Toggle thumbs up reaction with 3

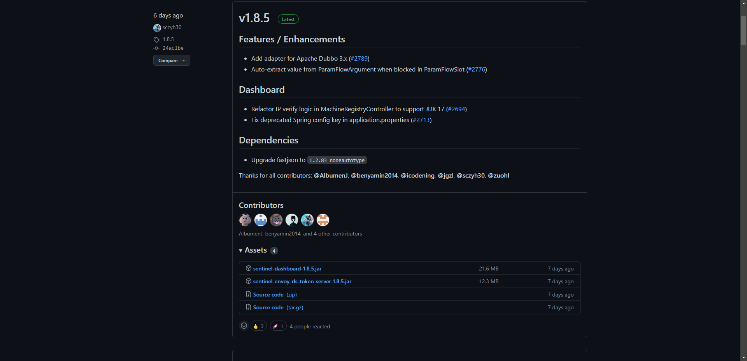(x=259, y=326)
